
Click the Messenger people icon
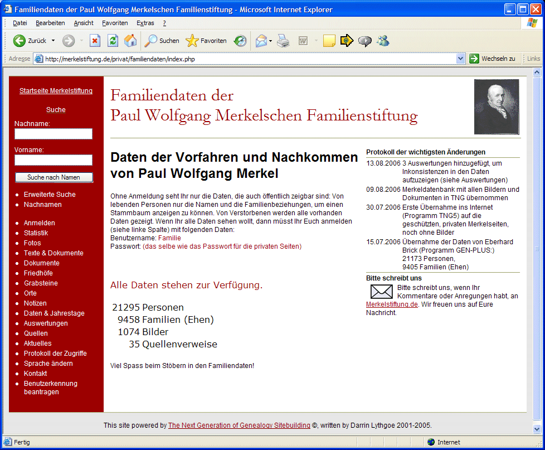(x=383, y=41)
